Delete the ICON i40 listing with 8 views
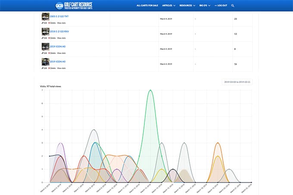 52,53
